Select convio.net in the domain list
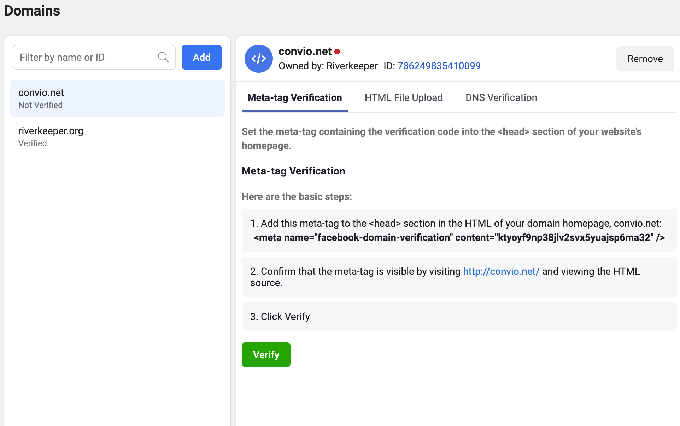680x426 pixels. pyautogui.click(x=117, y=98)
